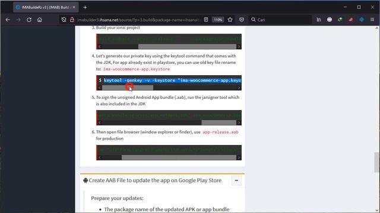This screenshot has width=380, height=213.
Task: Open a new browser tab
Action: pyautogui.click(x=85, y=7)
